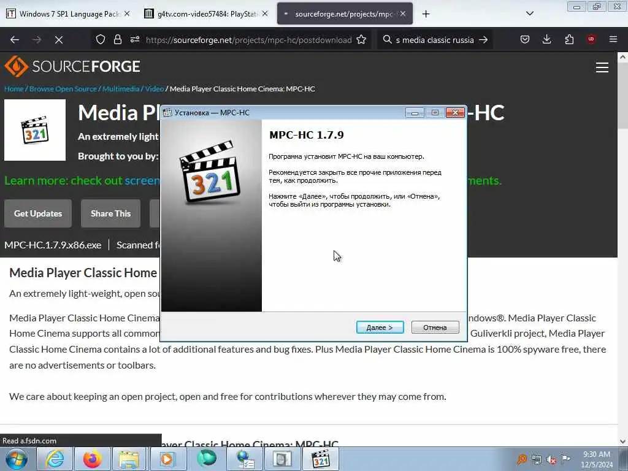
Task: Click the Video breadcrumb link
Action: pyautogui.click(x=154, y=89)
